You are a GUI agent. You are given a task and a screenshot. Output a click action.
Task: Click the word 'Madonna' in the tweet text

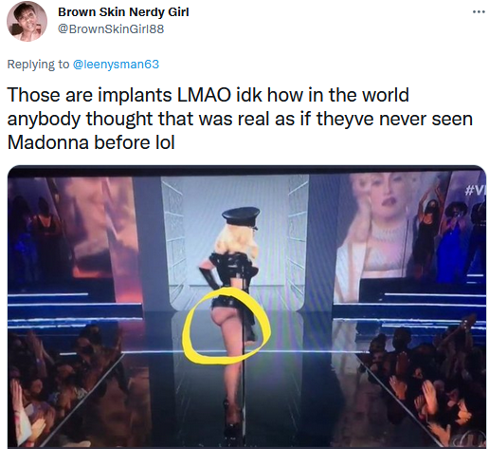47,142
